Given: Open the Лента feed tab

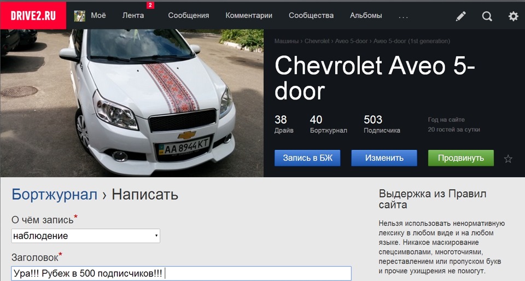Looking at the screenshot, I should point(133,15).
